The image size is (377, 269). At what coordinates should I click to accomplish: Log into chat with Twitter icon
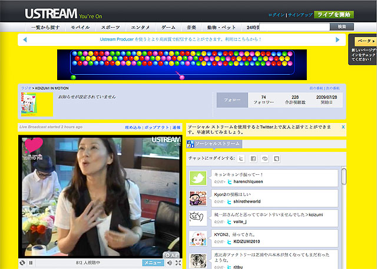241,159
